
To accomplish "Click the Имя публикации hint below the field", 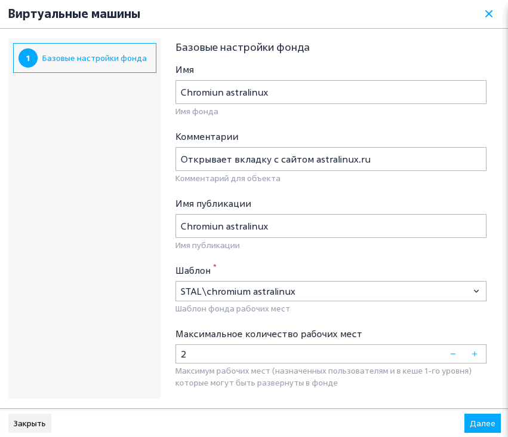I will [x=207, y=246].
